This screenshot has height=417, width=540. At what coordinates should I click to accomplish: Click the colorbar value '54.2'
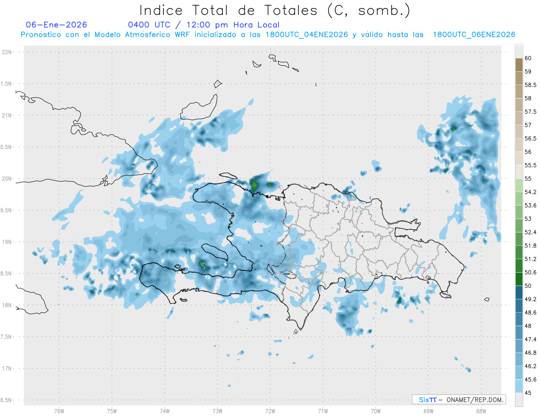530,192
